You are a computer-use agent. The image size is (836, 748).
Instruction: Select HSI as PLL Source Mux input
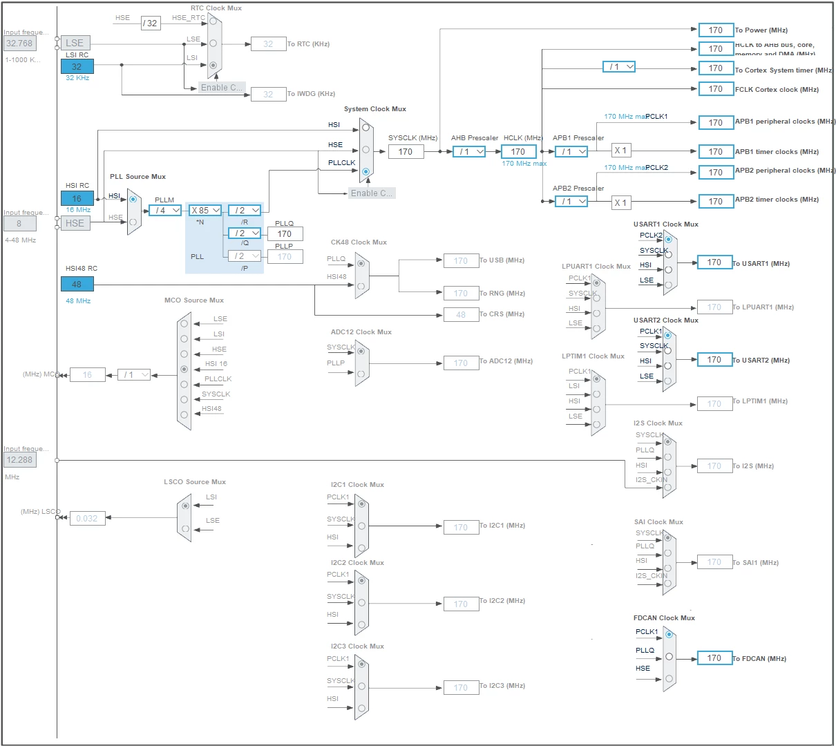tap(133, 198)
